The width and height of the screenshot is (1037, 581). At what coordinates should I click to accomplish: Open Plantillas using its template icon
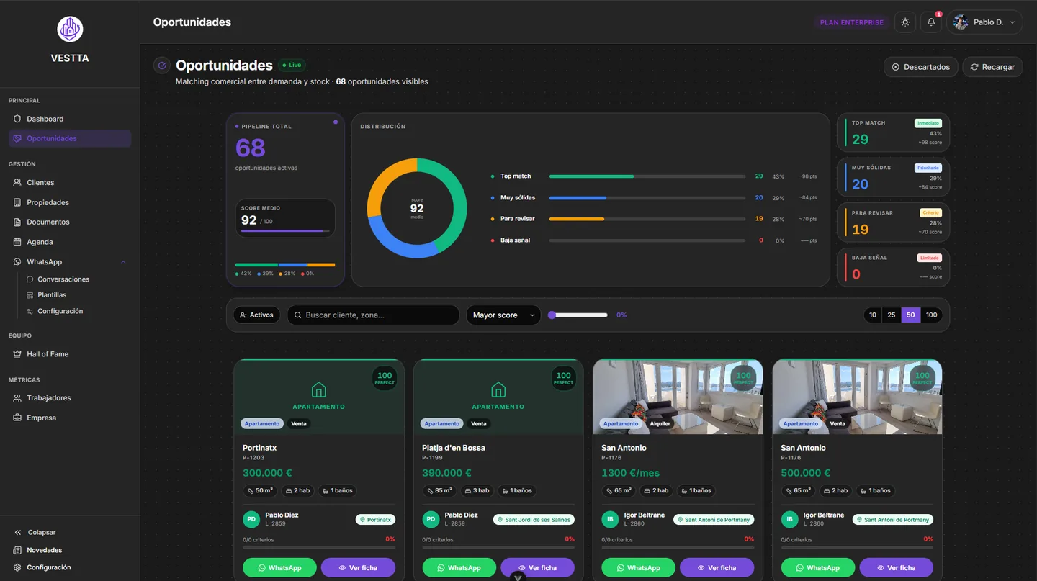(30, 295)
